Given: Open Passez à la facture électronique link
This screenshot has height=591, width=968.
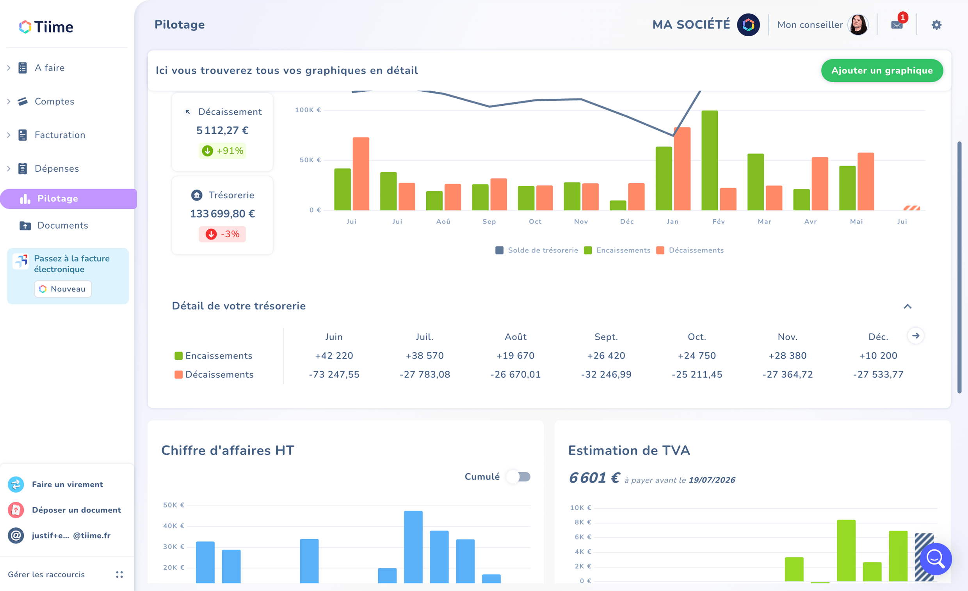Looking at the screenshot, I should point(71,264).
